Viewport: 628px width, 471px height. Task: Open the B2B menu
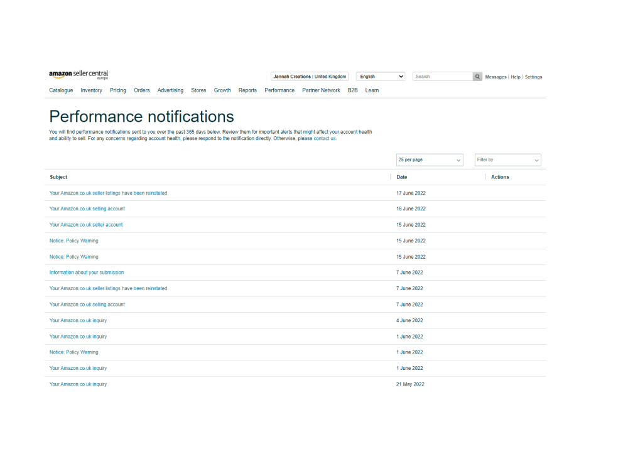pyautogui.click(x=352, y=90)
